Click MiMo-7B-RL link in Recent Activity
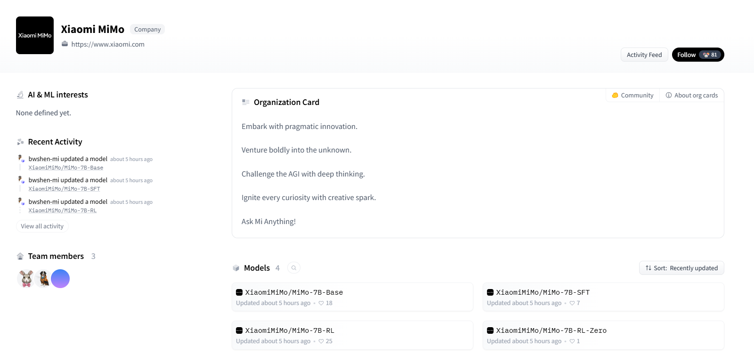 point(63,210)
